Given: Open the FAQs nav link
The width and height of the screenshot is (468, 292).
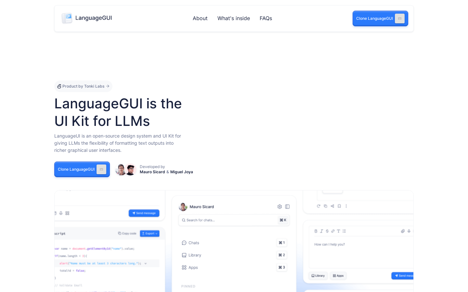Looking at the screenshot, I should [x=266, y=18].
